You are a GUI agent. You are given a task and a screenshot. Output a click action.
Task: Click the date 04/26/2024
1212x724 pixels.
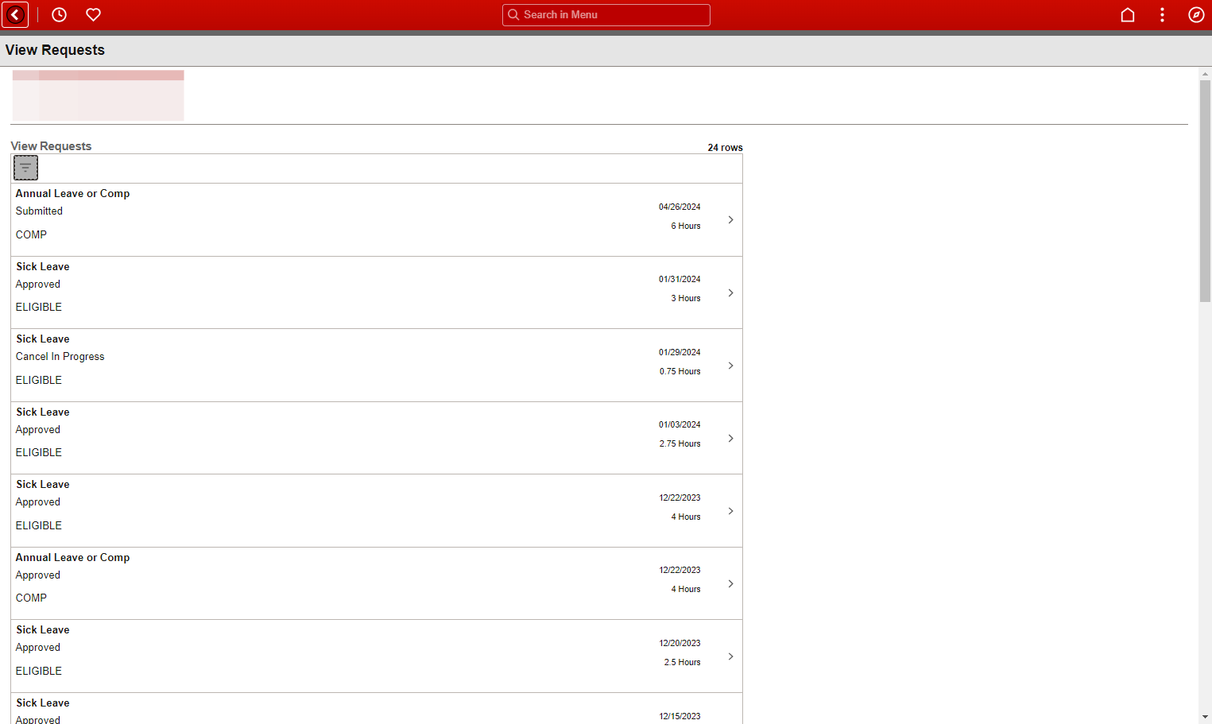[x=680, y=207]
